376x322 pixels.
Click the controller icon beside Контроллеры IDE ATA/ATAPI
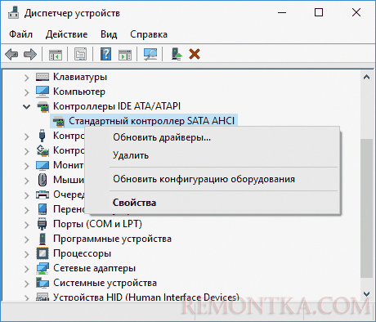click(43, 106)
